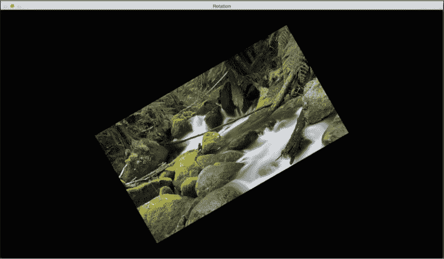This screenshot has width=444, height=259.
Task: Click the rightmost corner of the rotated image
Action: pyautogui.click(x=348, y=133)
